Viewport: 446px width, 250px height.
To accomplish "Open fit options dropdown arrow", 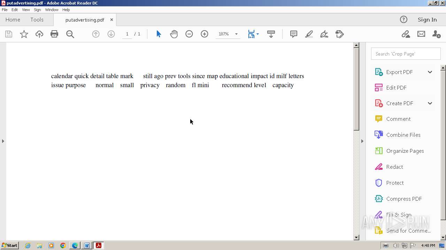I will tap(257, 34).
